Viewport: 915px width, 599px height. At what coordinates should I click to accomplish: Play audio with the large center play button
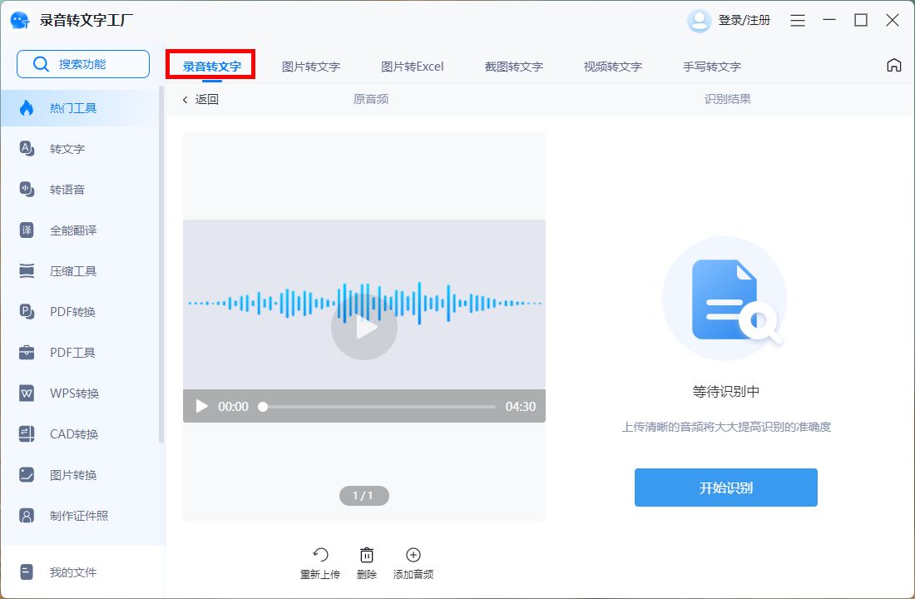[x=364, y=327]
